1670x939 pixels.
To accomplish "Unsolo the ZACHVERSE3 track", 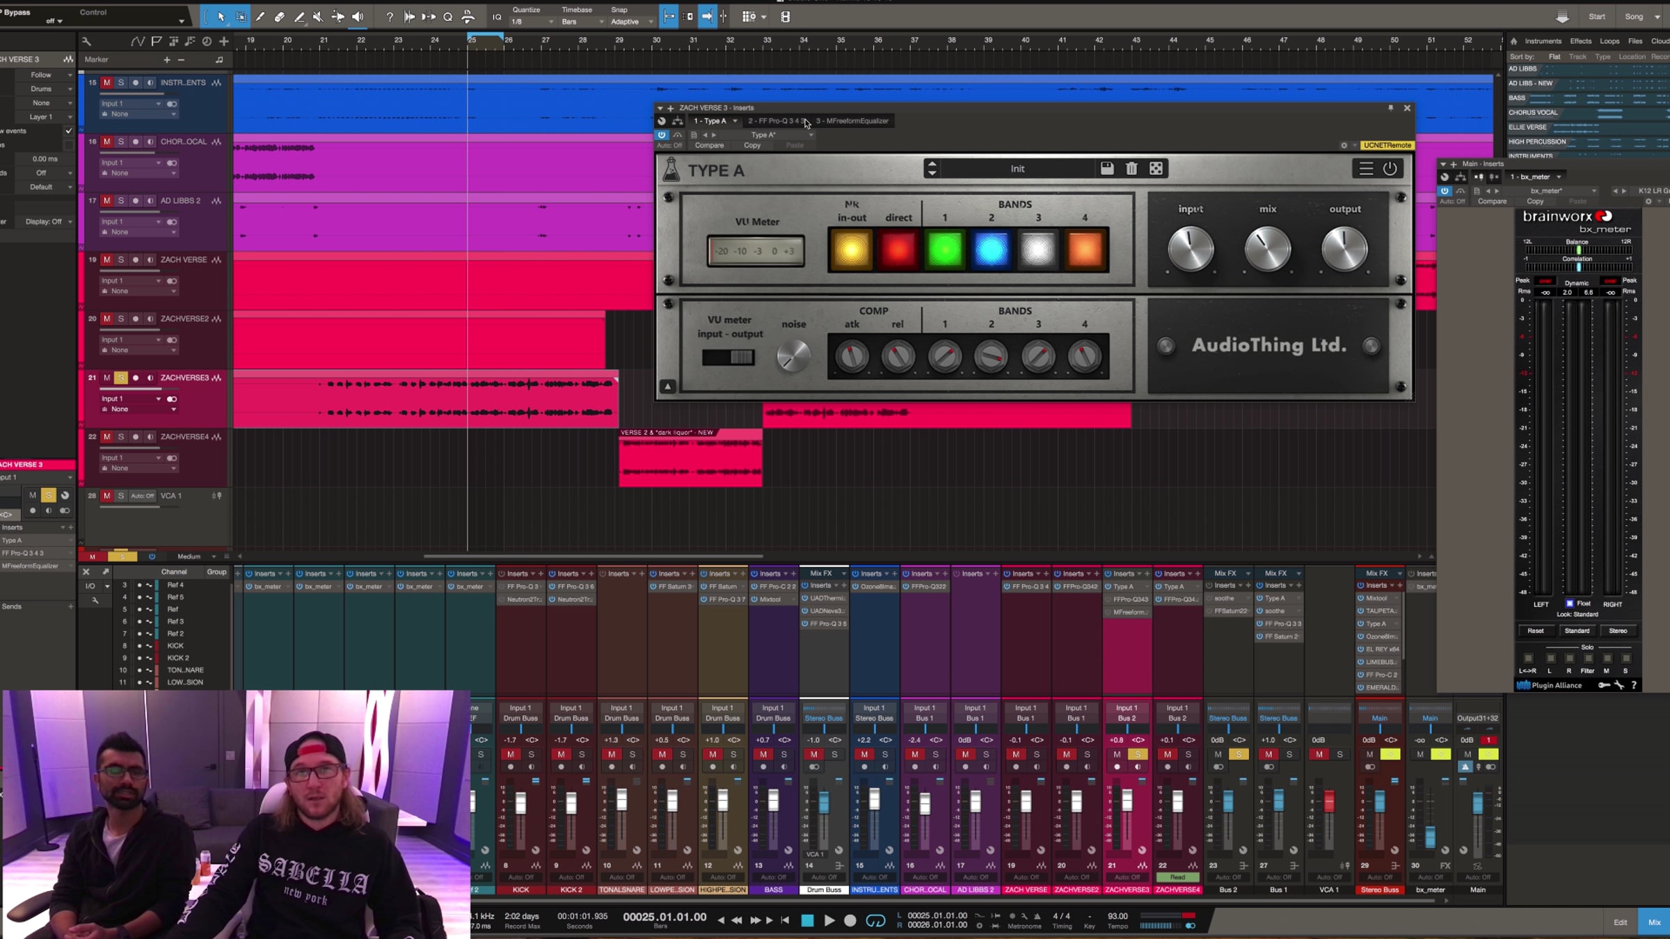I will click(x=121, y=378).
